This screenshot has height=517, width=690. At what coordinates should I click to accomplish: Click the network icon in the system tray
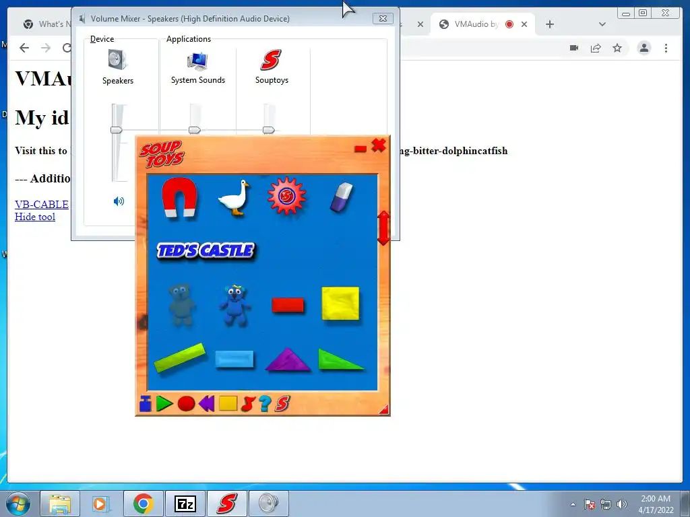tap(606, 504)
